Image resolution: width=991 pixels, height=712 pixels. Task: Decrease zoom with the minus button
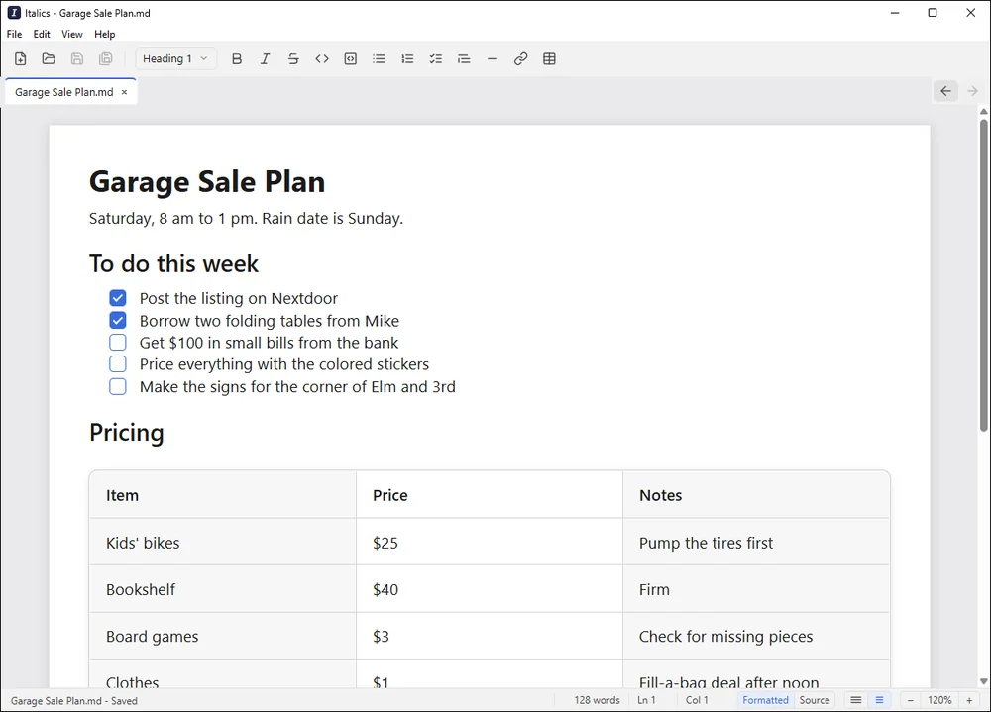(x=911, y=700)
